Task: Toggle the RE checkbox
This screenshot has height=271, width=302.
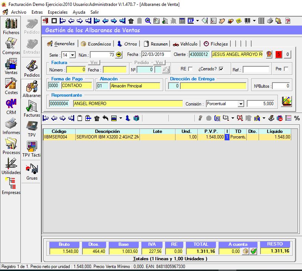Action: [190, 69]
